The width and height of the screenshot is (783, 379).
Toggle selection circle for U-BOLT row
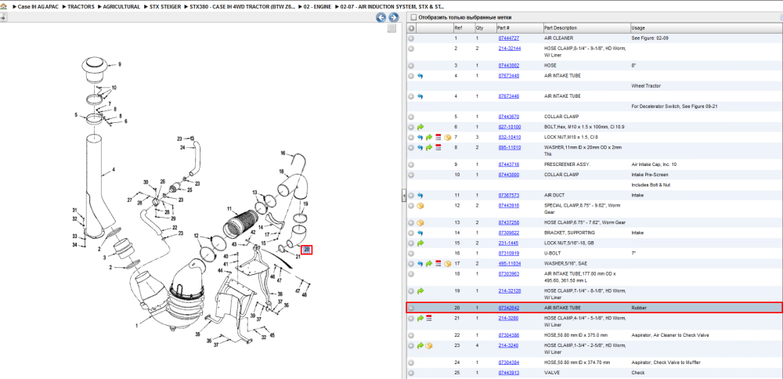[412, 253]
